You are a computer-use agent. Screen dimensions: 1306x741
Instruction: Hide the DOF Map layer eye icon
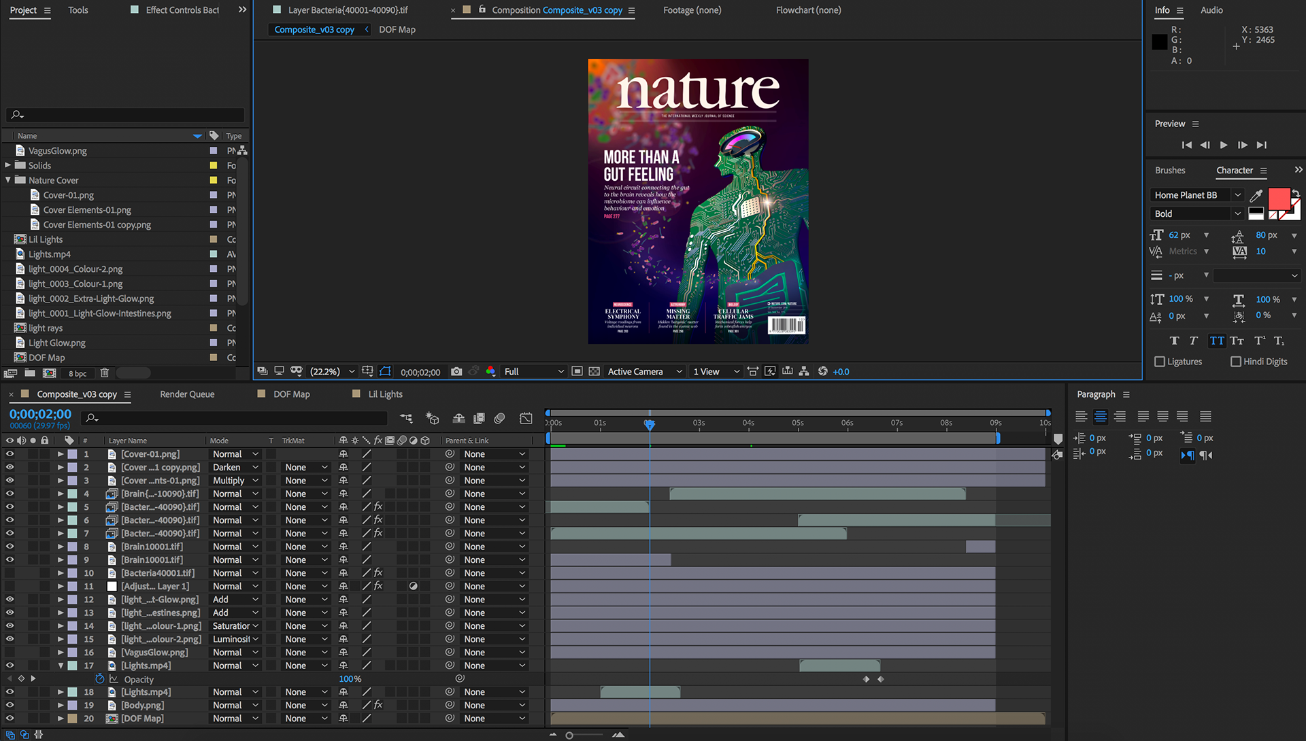[x=10, y=719]
